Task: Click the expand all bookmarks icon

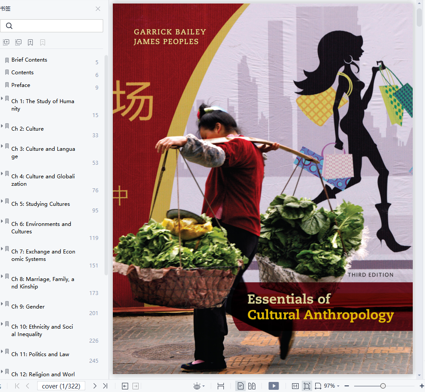Action: point(6,42)
